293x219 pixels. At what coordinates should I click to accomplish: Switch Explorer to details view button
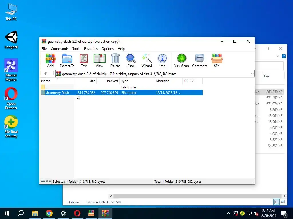(277, 202)
